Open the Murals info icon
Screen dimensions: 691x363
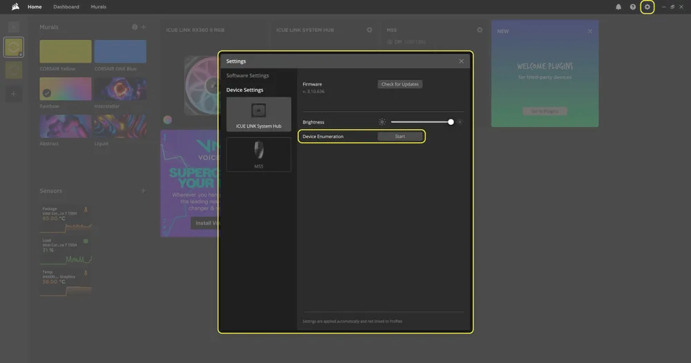point(135,27)
